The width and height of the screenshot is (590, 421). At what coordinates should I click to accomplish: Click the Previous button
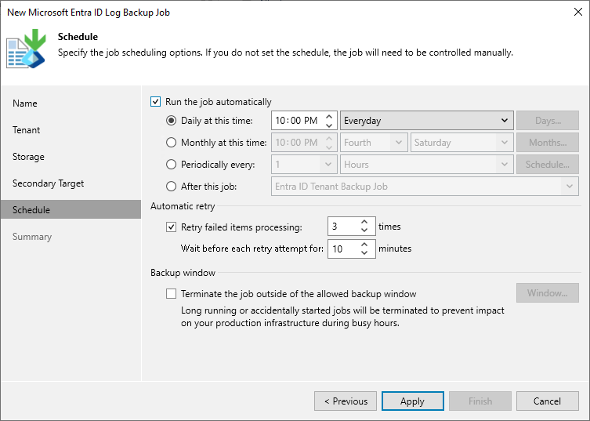(x=346, y=401)
